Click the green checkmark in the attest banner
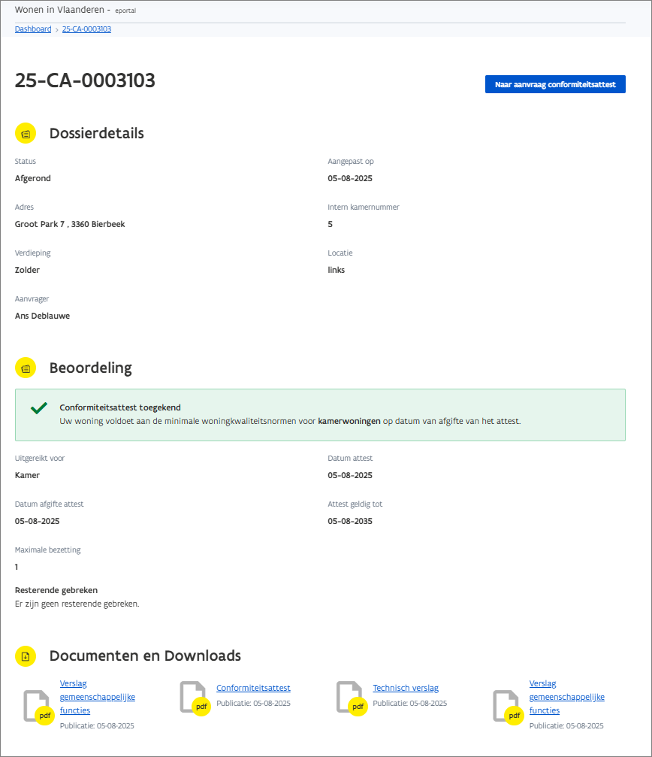Screen dimensions: 652x757 pyautogui.click(x=39, y=408)
